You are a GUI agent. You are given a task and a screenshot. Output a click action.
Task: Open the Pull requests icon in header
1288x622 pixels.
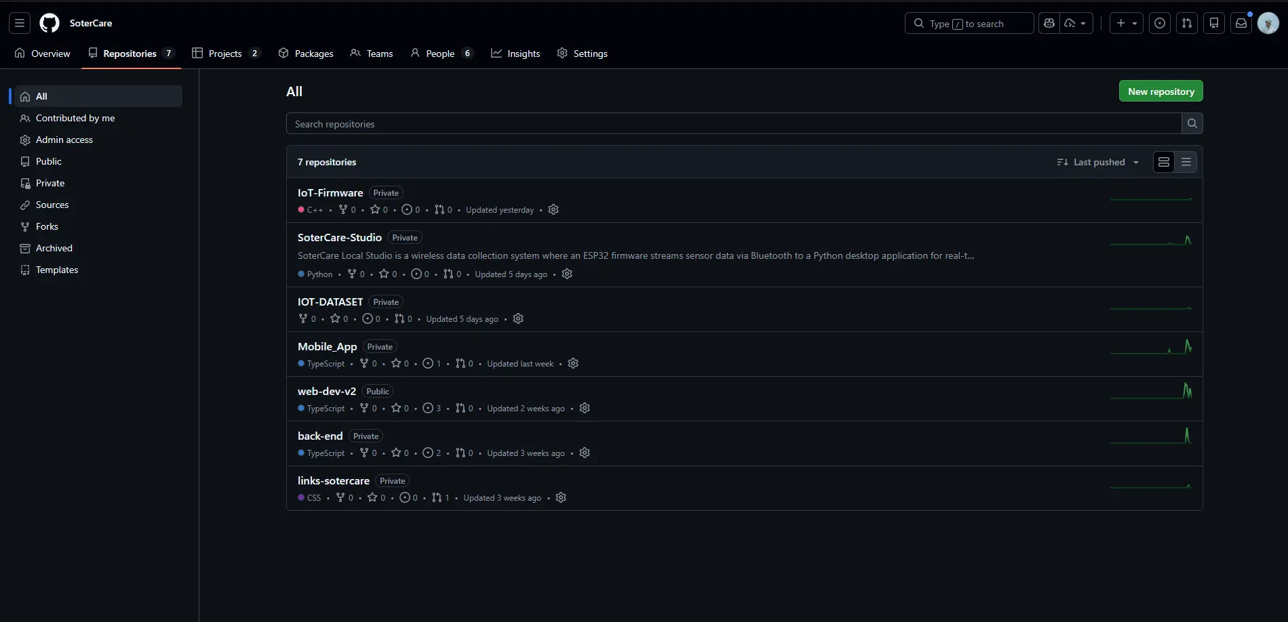point(1187,23)
